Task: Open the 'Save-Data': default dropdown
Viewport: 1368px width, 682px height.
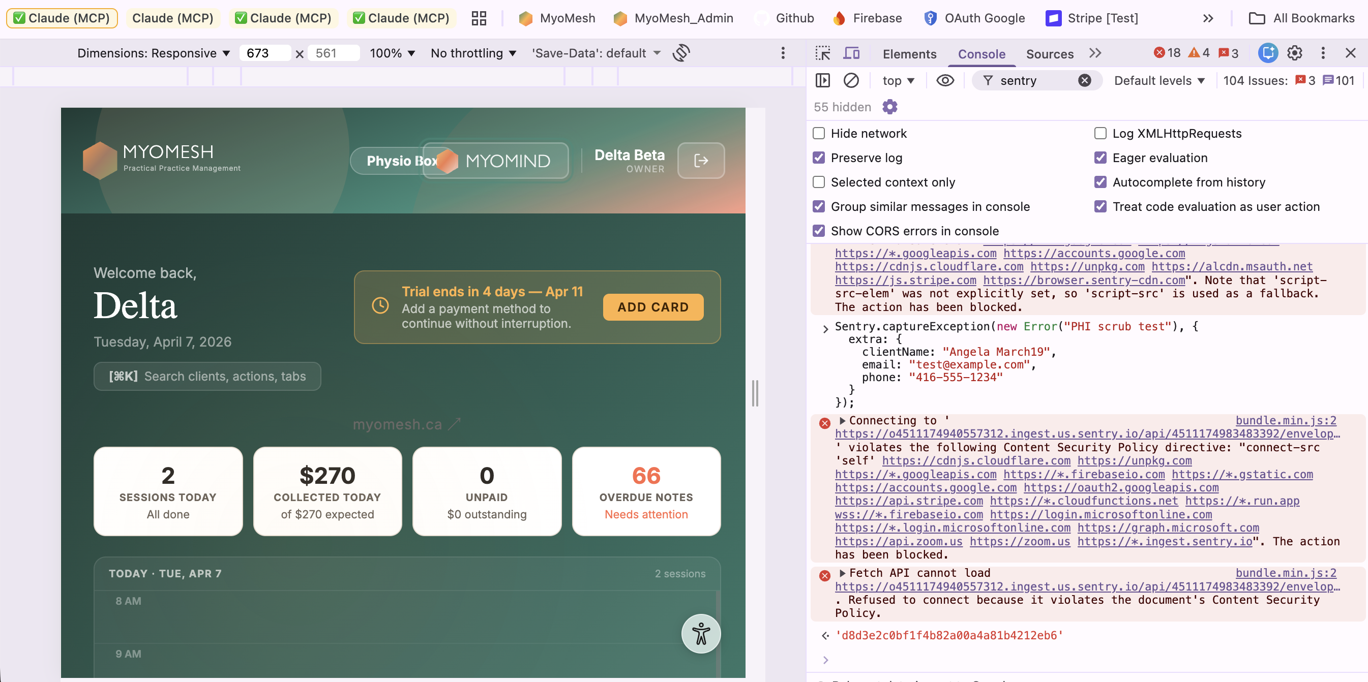Action: click(x=596, y=53)
